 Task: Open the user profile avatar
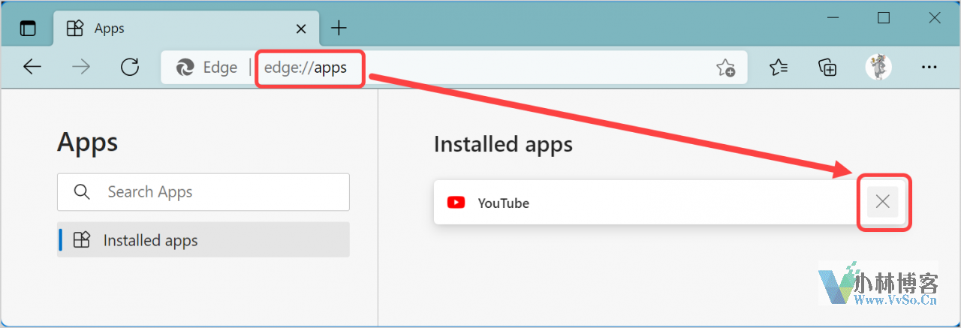click(x=878, y=67)
